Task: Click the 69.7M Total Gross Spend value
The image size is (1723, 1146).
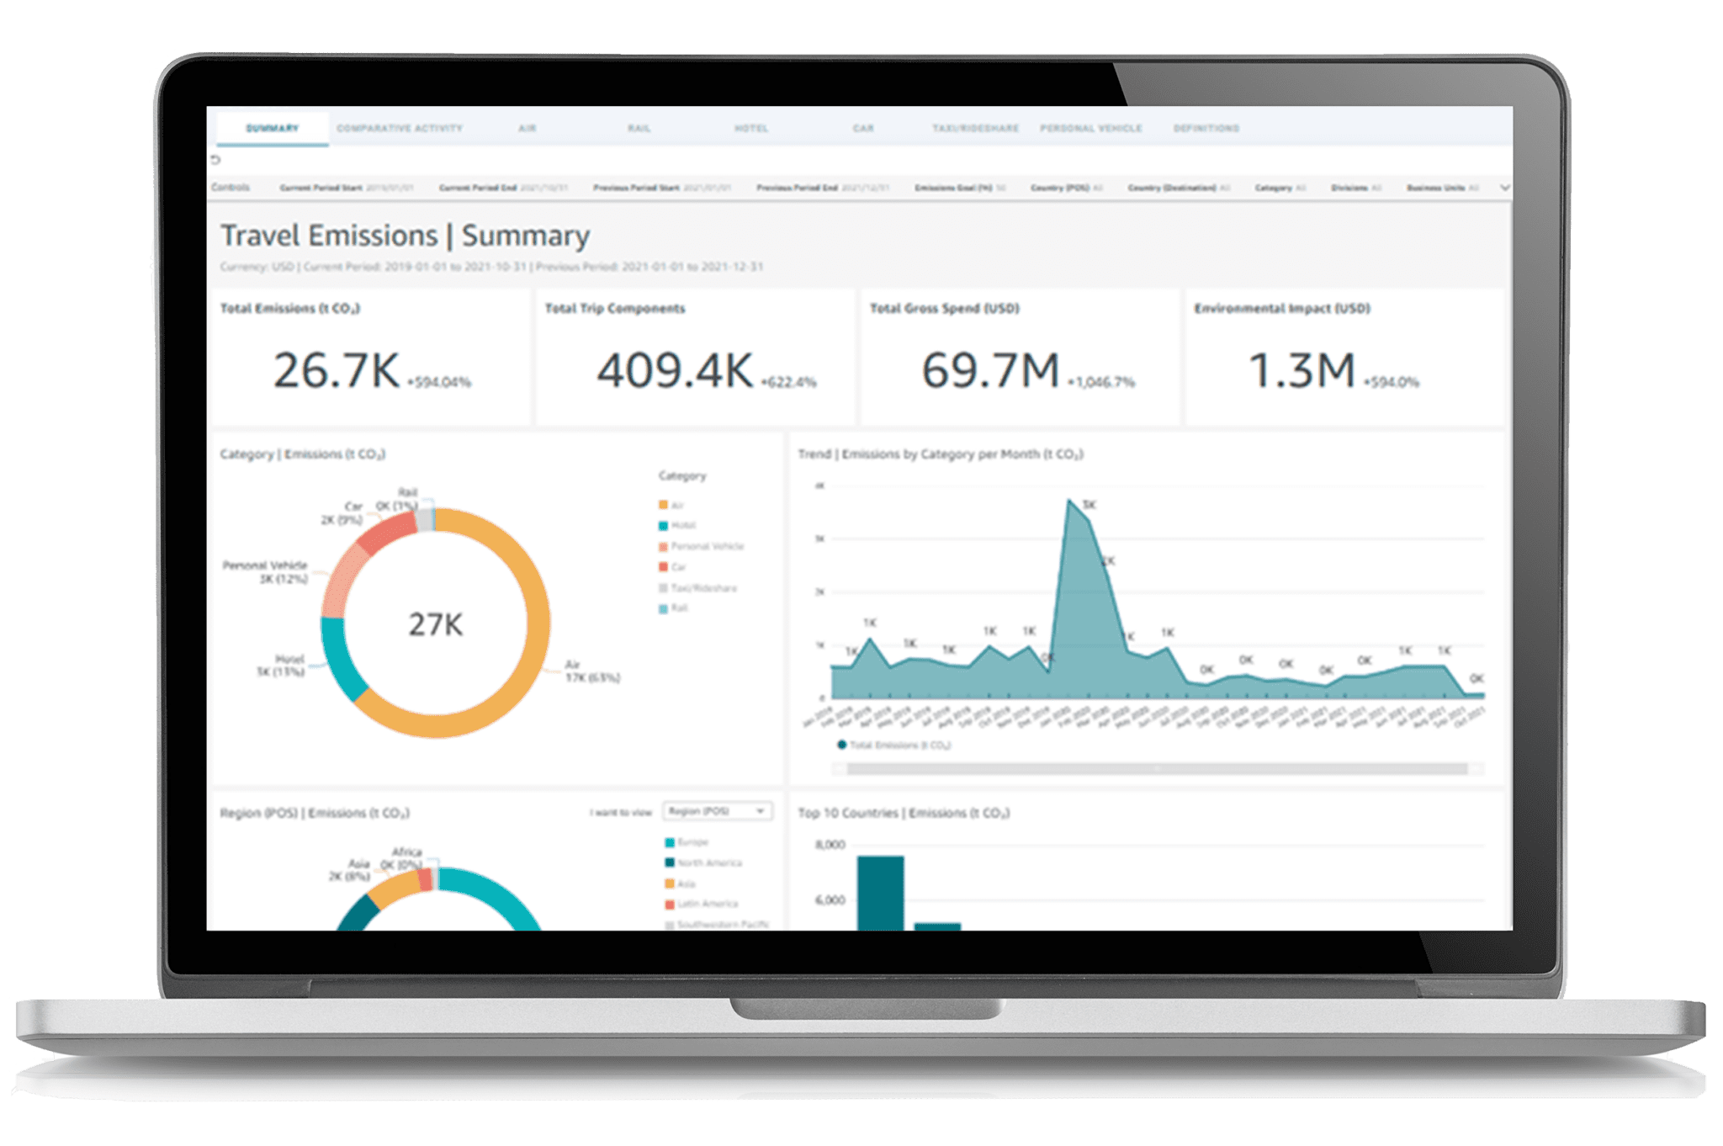Action: pyautogui.click(x=990, y=370)
